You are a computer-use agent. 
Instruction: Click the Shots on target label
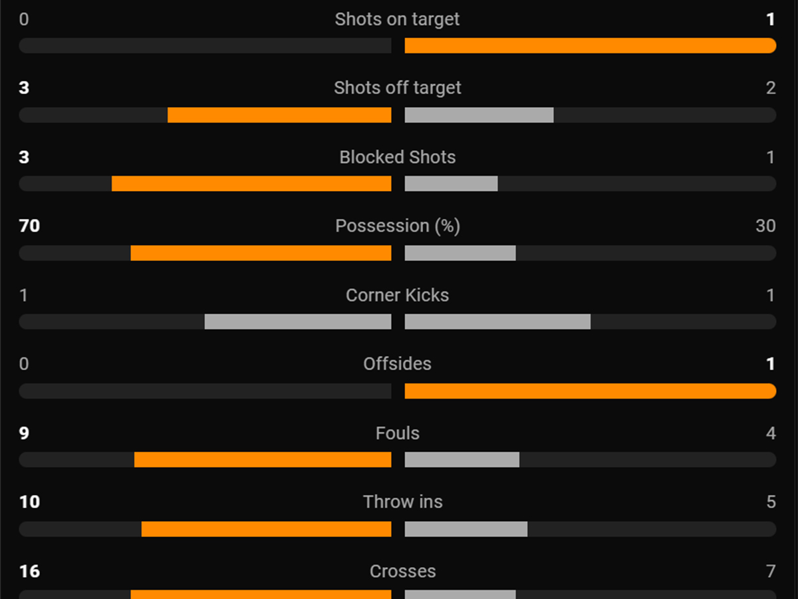(x=397, y=19)
